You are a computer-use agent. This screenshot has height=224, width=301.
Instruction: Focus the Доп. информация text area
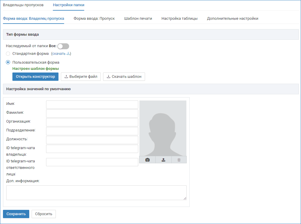click(x=96, y=193)
